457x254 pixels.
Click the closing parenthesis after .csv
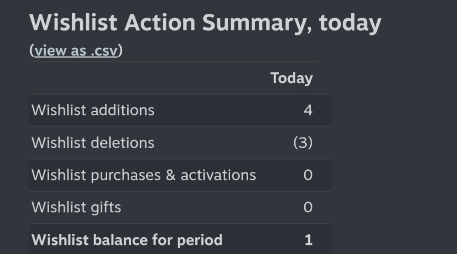pos(120,51)
